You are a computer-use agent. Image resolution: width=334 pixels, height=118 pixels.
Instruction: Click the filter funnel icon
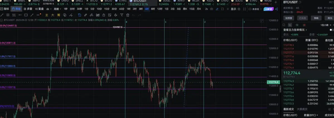click(122, 15)
